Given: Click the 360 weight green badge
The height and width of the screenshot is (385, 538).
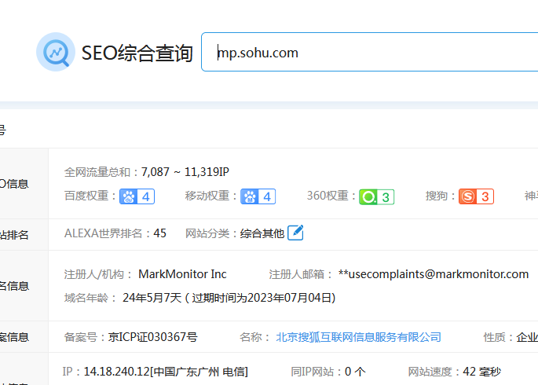Looking at the screenshot, I should pos(377,196).
